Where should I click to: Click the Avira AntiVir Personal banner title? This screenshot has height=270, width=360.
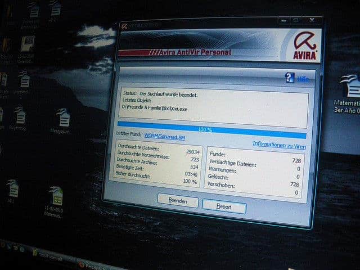pos(195,52)
